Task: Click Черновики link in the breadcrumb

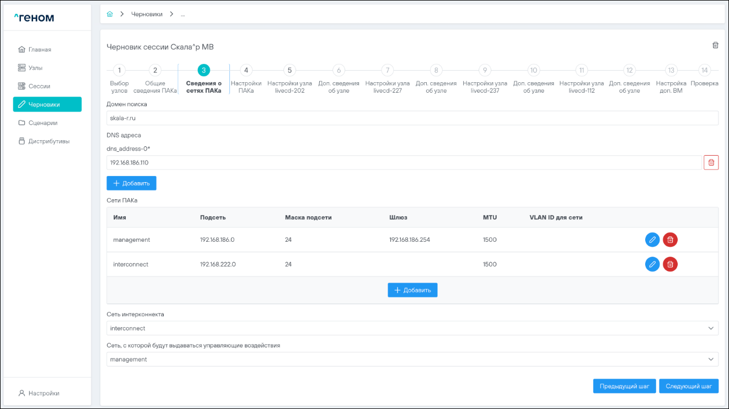Action: [x=147, y=14]
